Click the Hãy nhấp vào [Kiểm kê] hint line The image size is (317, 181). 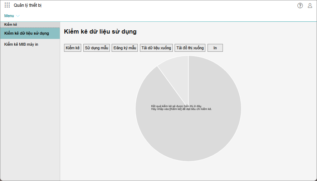[x=181, y=109]
